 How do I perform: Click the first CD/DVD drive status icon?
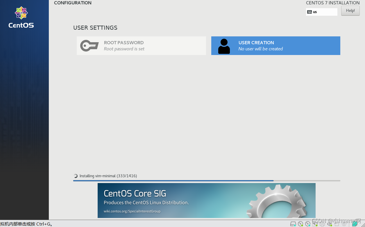coord(300,224)
